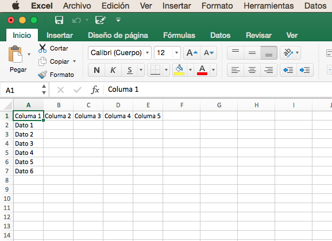Select row 7 header
The image size is (332, 241).
click(x=7, y=171)
